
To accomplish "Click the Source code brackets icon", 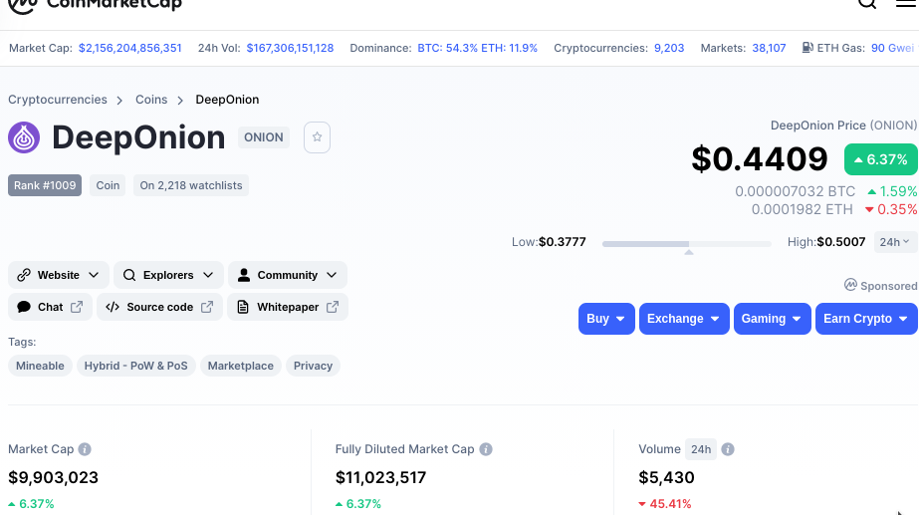I will pos(113,307).
